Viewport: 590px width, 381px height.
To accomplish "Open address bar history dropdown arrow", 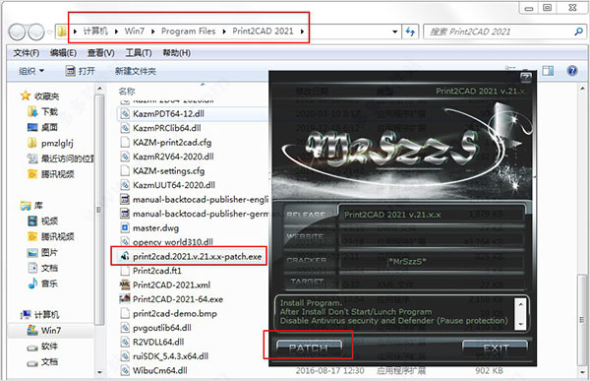I will click(x=394, y=32).
